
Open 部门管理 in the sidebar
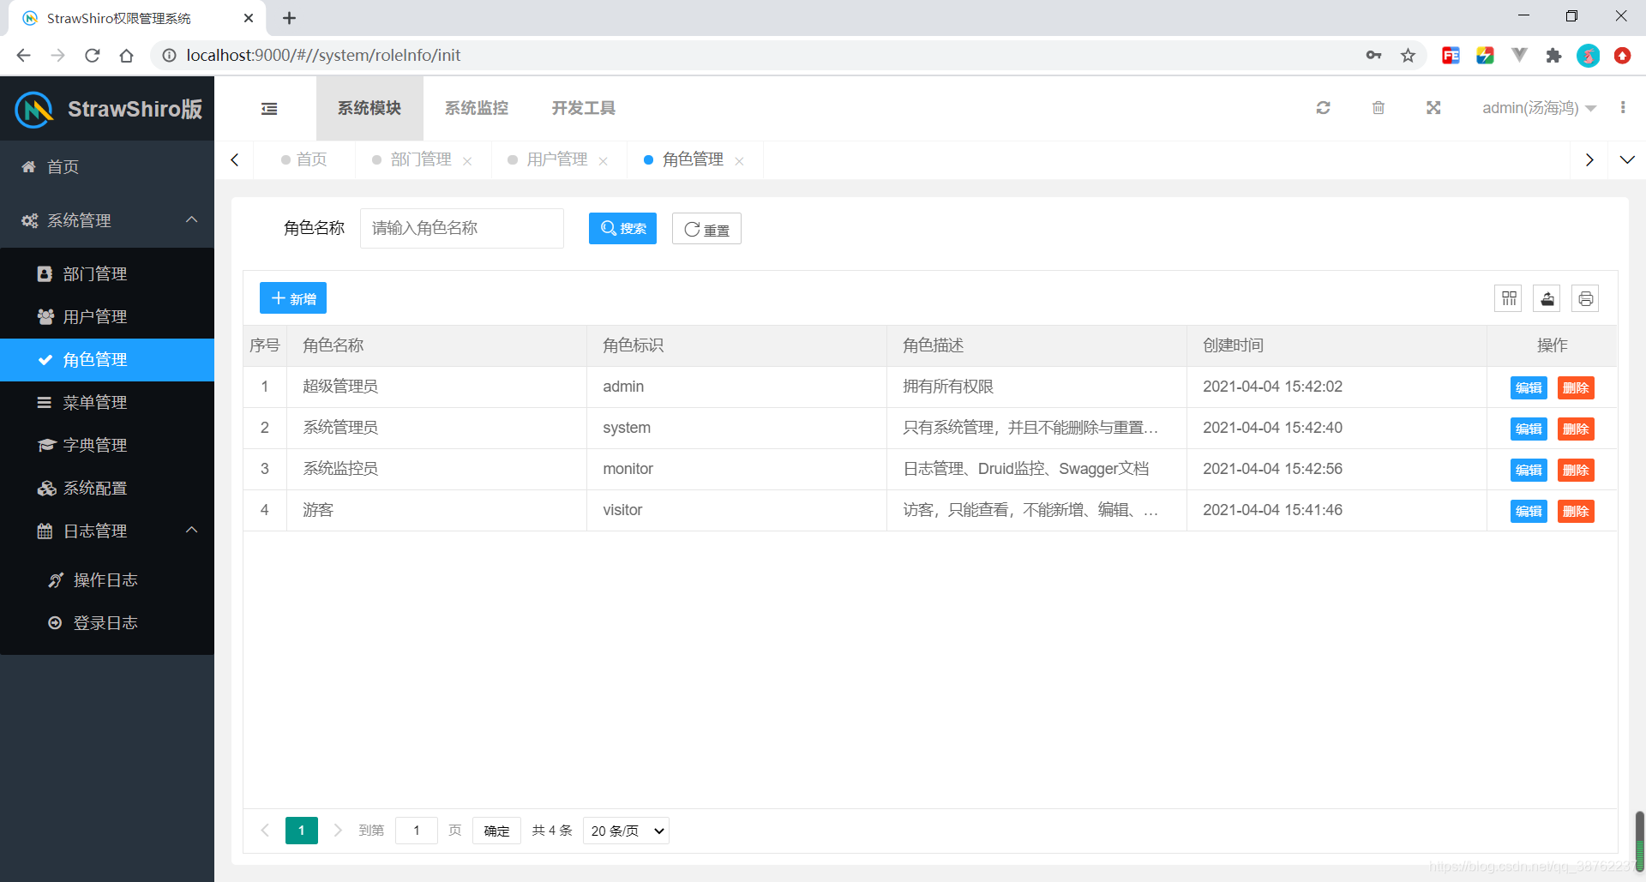[x=107, y=274]
